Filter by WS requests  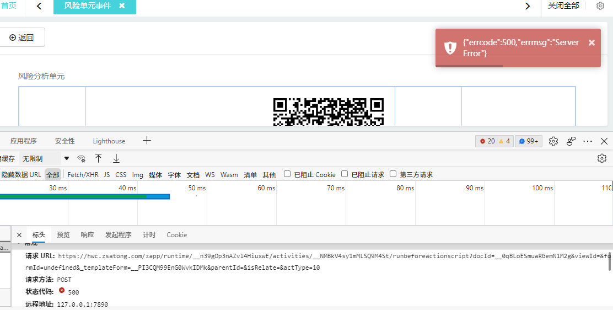210,174
